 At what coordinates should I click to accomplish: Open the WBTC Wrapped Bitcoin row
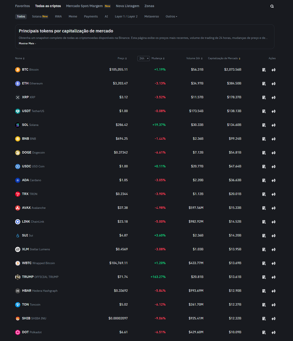[145, 263]
